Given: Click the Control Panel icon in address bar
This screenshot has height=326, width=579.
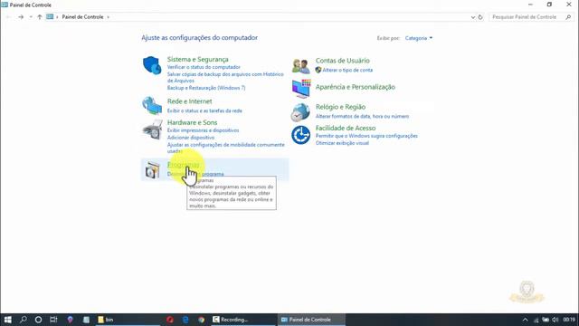Looking at the screenshot, I should tap(50, 16).
